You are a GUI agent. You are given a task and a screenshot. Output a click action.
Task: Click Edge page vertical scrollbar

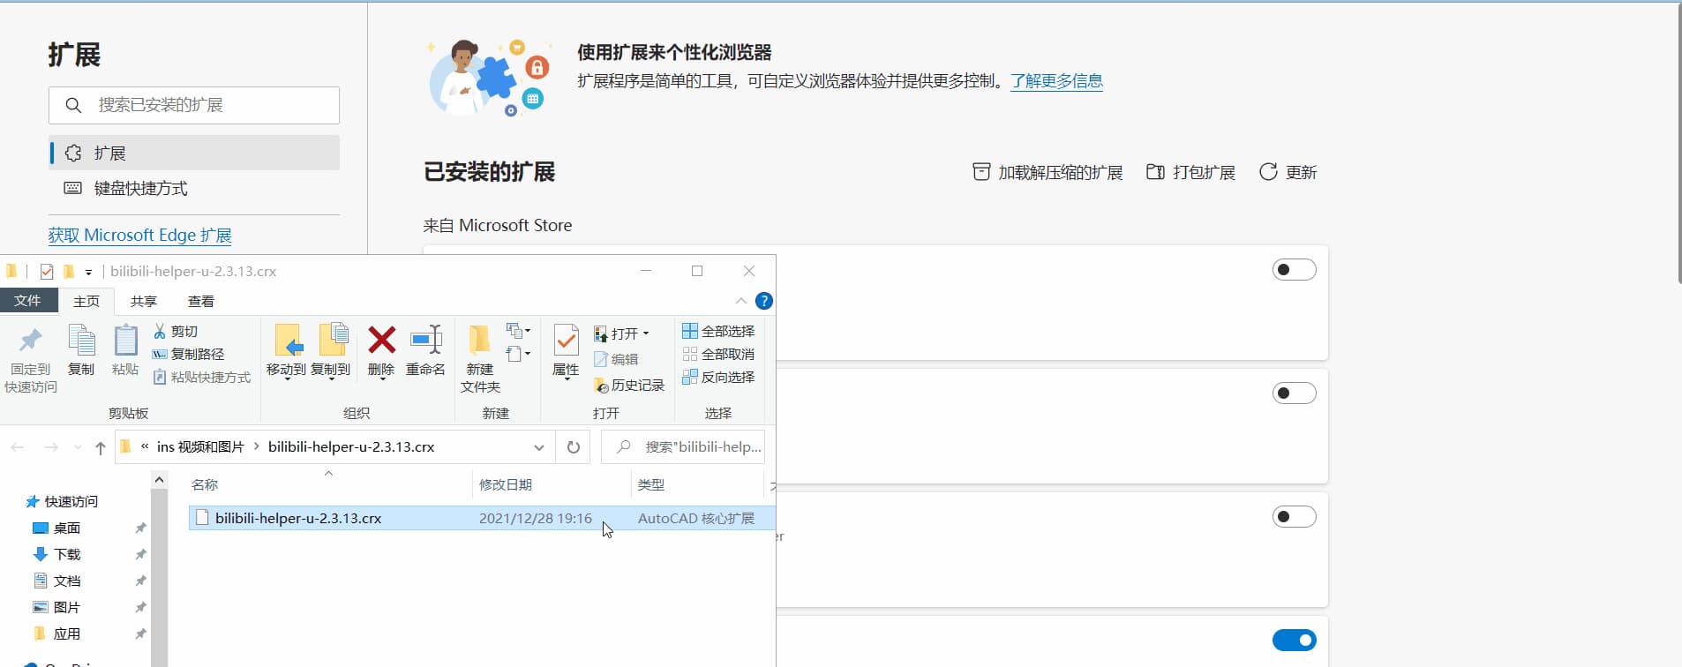point(1679,143)
